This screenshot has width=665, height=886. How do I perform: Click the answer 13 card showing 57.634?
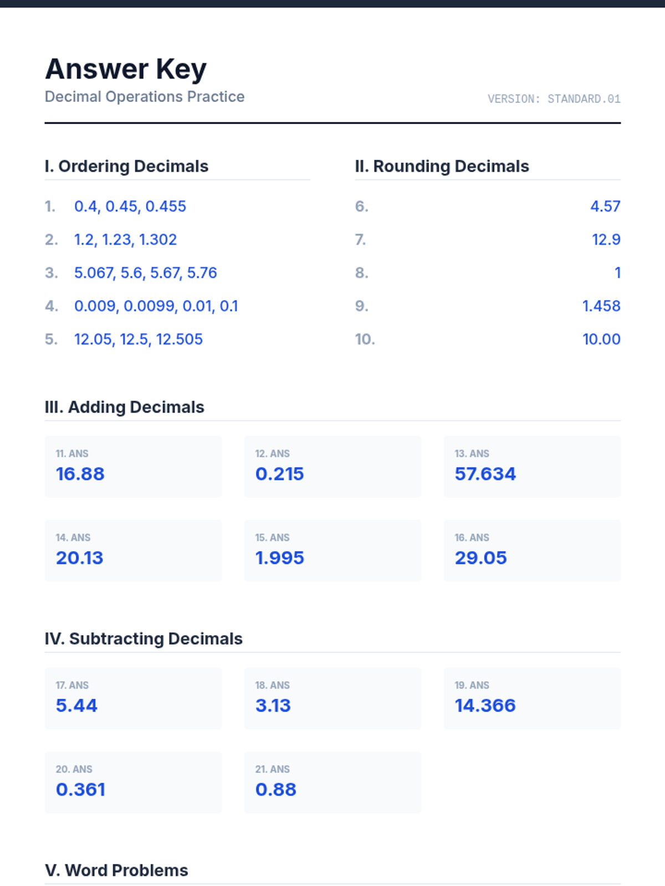click(x=532, y=467)
